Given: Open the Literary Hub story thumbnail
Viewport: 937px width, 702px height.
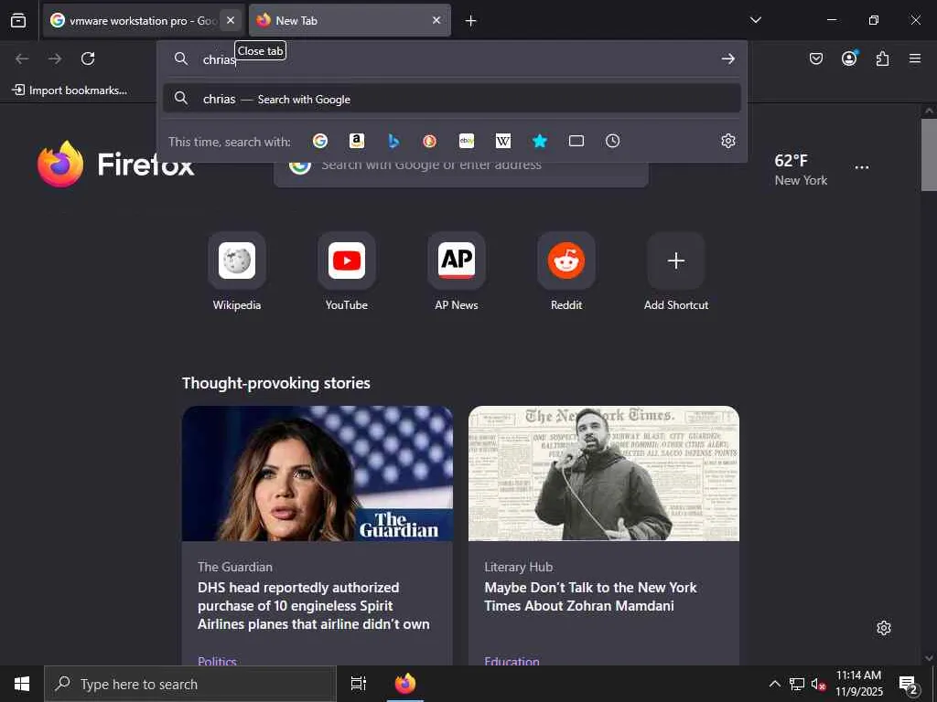Looking at the screenshot, I should coord(604,473).
